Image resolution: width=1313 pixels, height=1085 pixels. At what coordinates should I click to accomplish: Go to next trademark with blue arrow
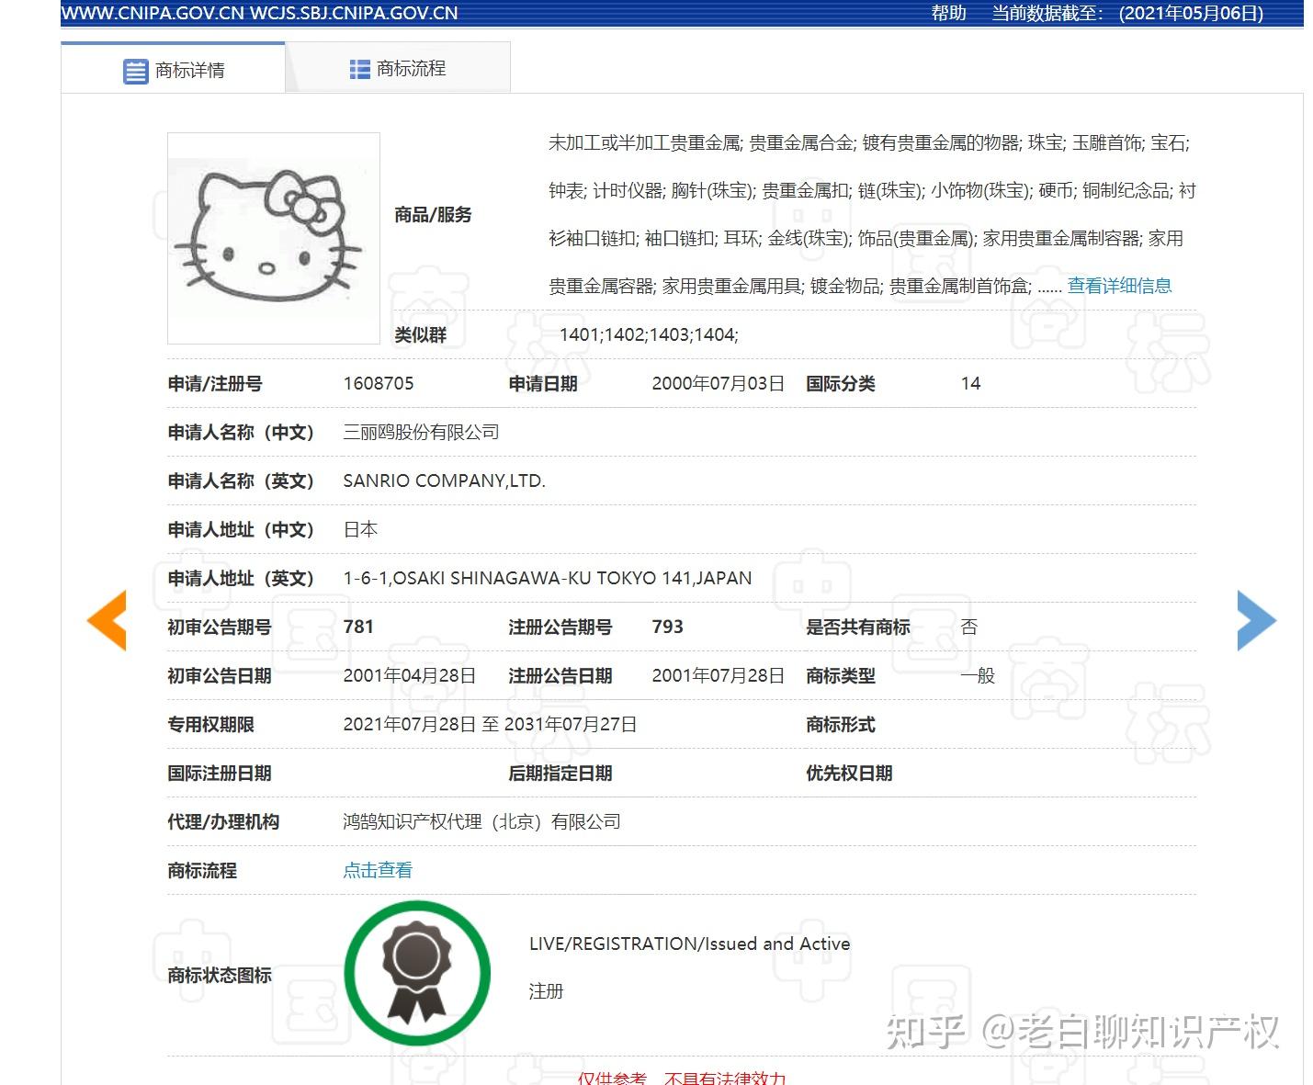[x=1257, y=620]
